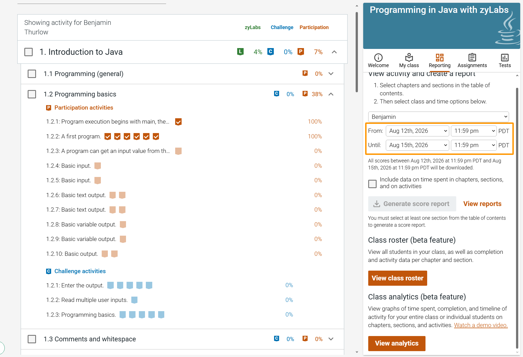The height and width of the screenshot is (357, 523).
Task: Click the P badge on section 1.3 row
Action: (x=305, y=339)
